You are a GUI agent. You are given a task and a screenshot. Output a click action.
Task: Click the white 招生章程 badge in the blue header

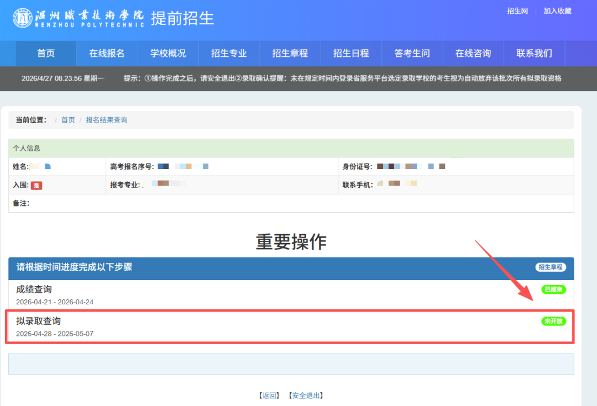pyautogui.click(x=551, y=267)
